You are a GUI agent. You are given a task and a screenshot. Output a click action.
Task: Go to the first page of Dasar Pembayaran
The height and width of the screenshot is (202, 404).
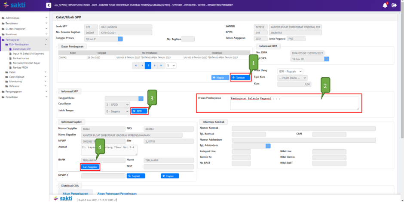pyautogui.click(x=136, y=65)
